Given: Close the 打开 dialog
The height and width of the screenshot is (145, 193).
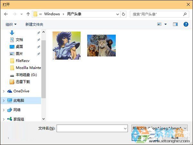Looking at the screenshot, I should [188, 4].
